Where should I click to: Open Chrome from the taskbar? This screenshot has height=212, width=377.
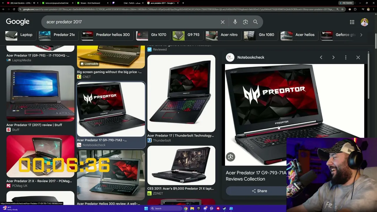[x=186, y=208]
